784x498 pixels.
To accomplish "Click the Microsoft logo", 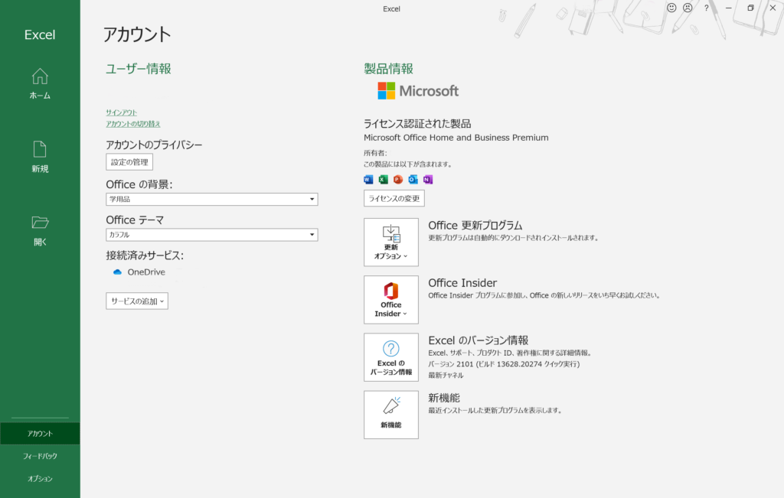I will pos(418,91).
